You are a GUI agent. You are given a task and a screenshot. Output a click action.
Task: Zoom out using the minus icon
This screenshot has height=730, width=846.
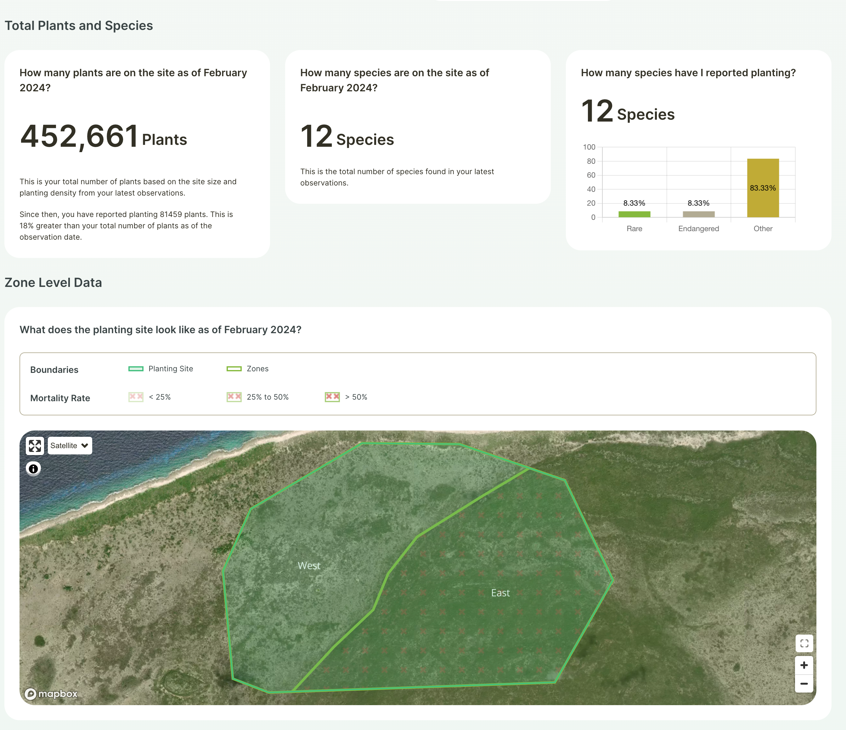[804, 684]
